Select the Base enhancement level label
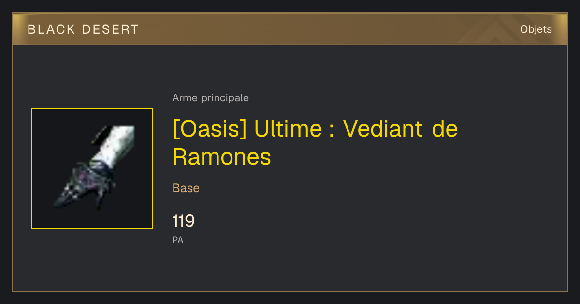 (x=186, y=188)
